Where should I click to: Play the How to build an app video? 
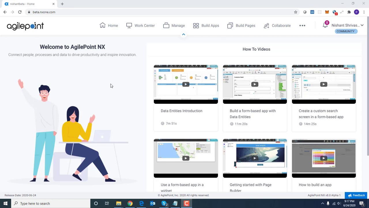324,158
